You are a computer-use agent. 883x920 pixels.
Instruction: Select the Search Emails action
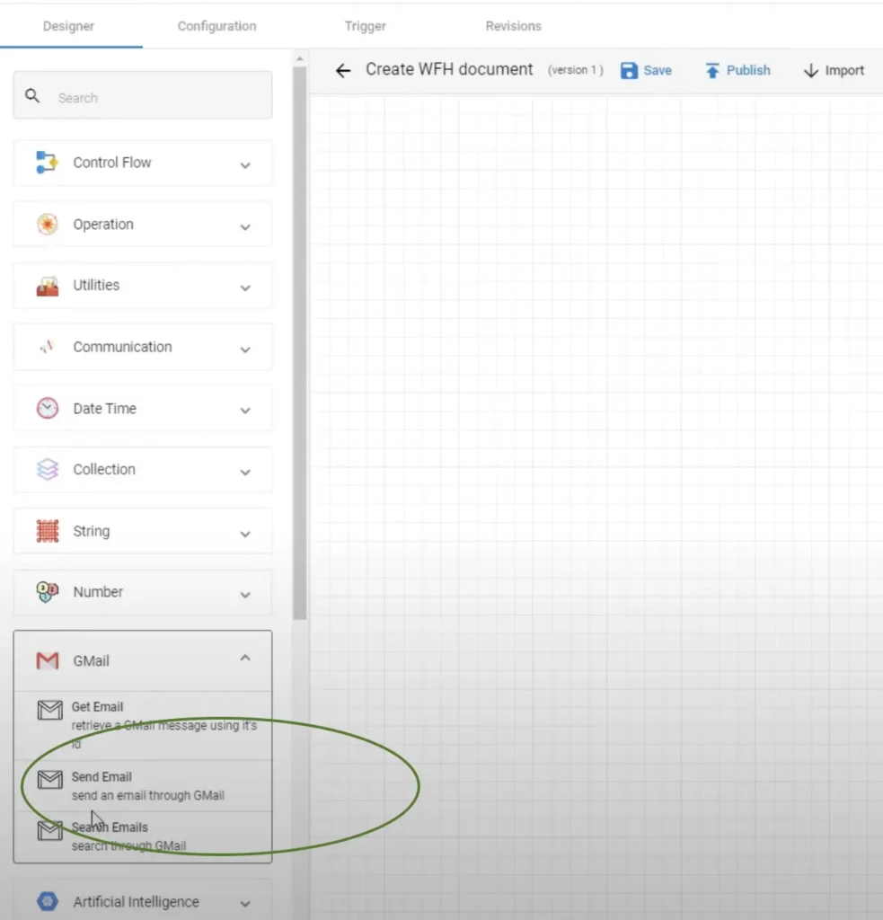coord(143,836)
